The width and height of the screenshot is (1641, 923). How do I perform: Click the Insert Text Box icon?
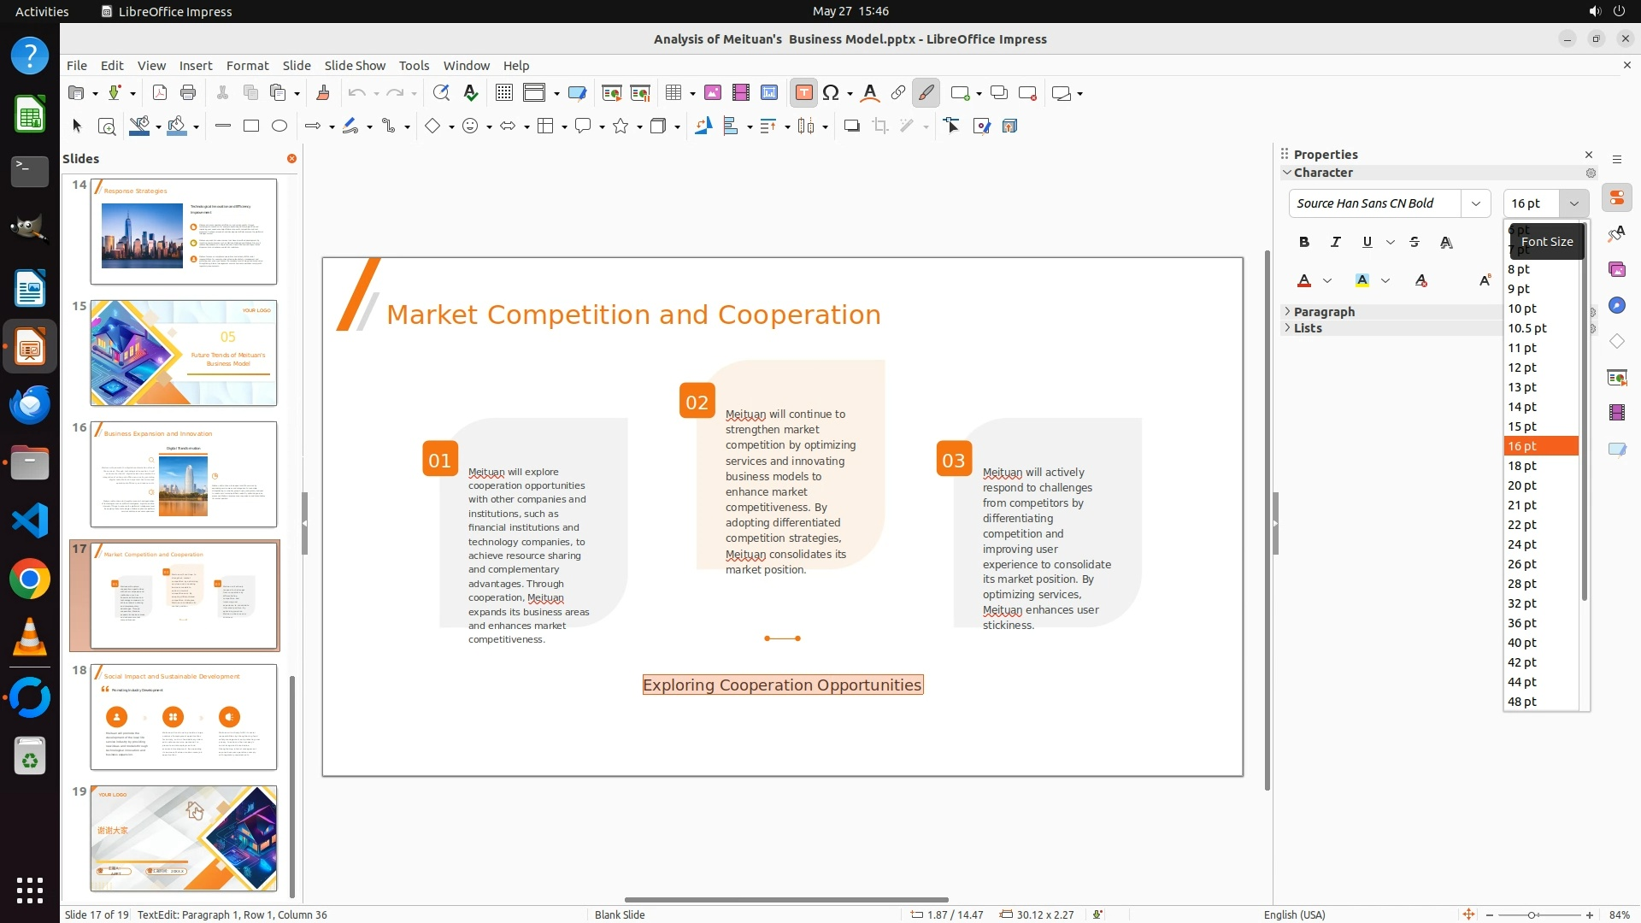click(x=803, y=93)
